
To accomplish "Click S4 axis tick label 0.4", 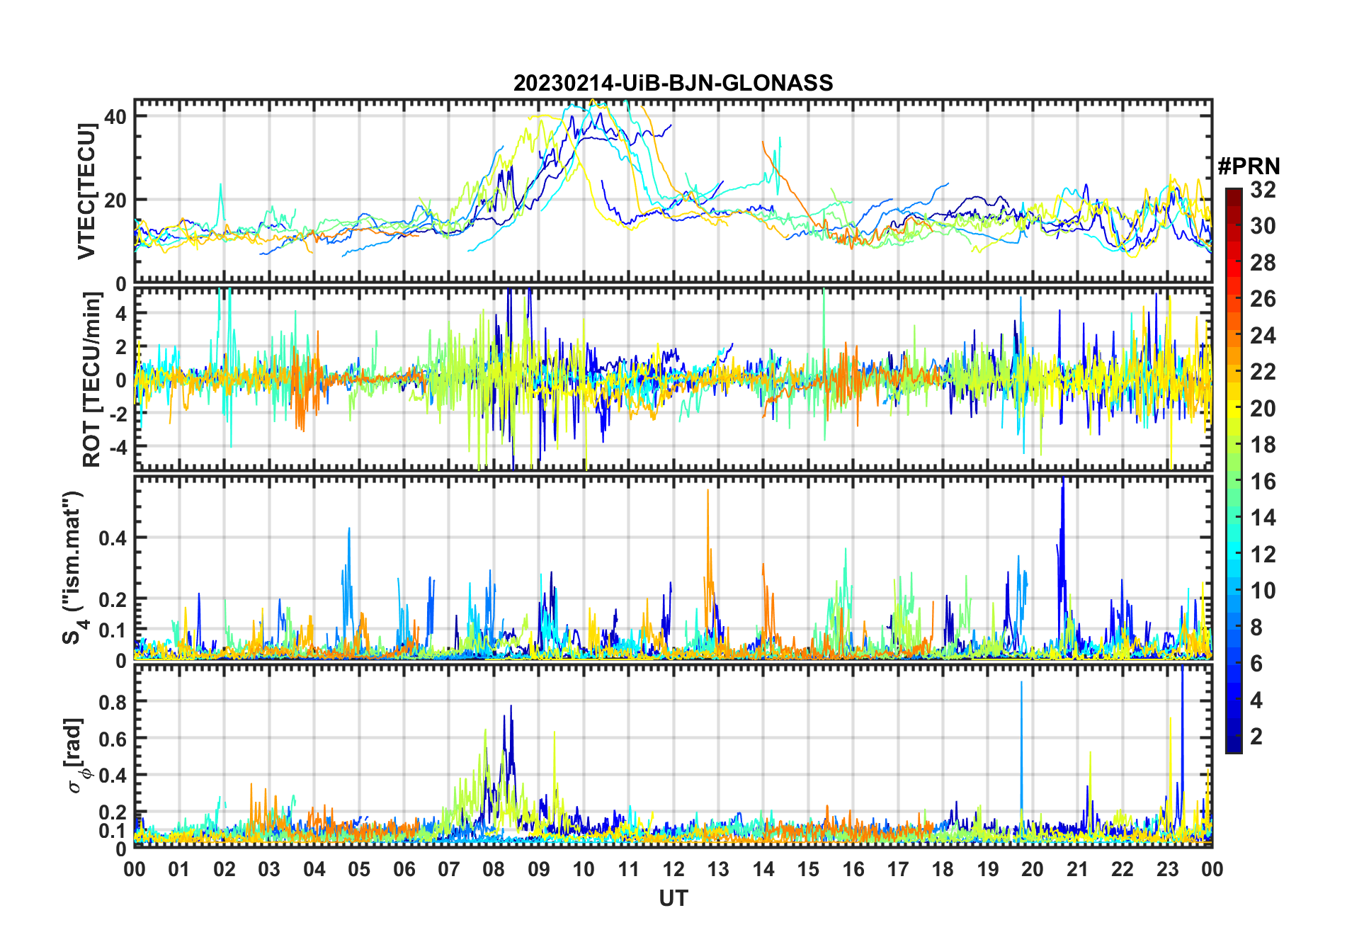I will pyautogui.click(x=113, y=538).
